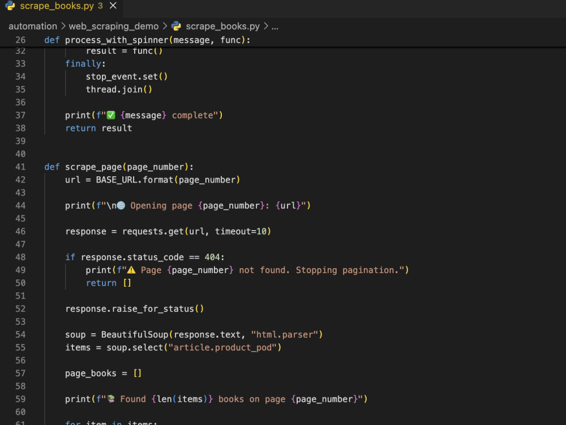Click on BeautifulSoup constructor on line 54
566x425 pixels.
135,335
